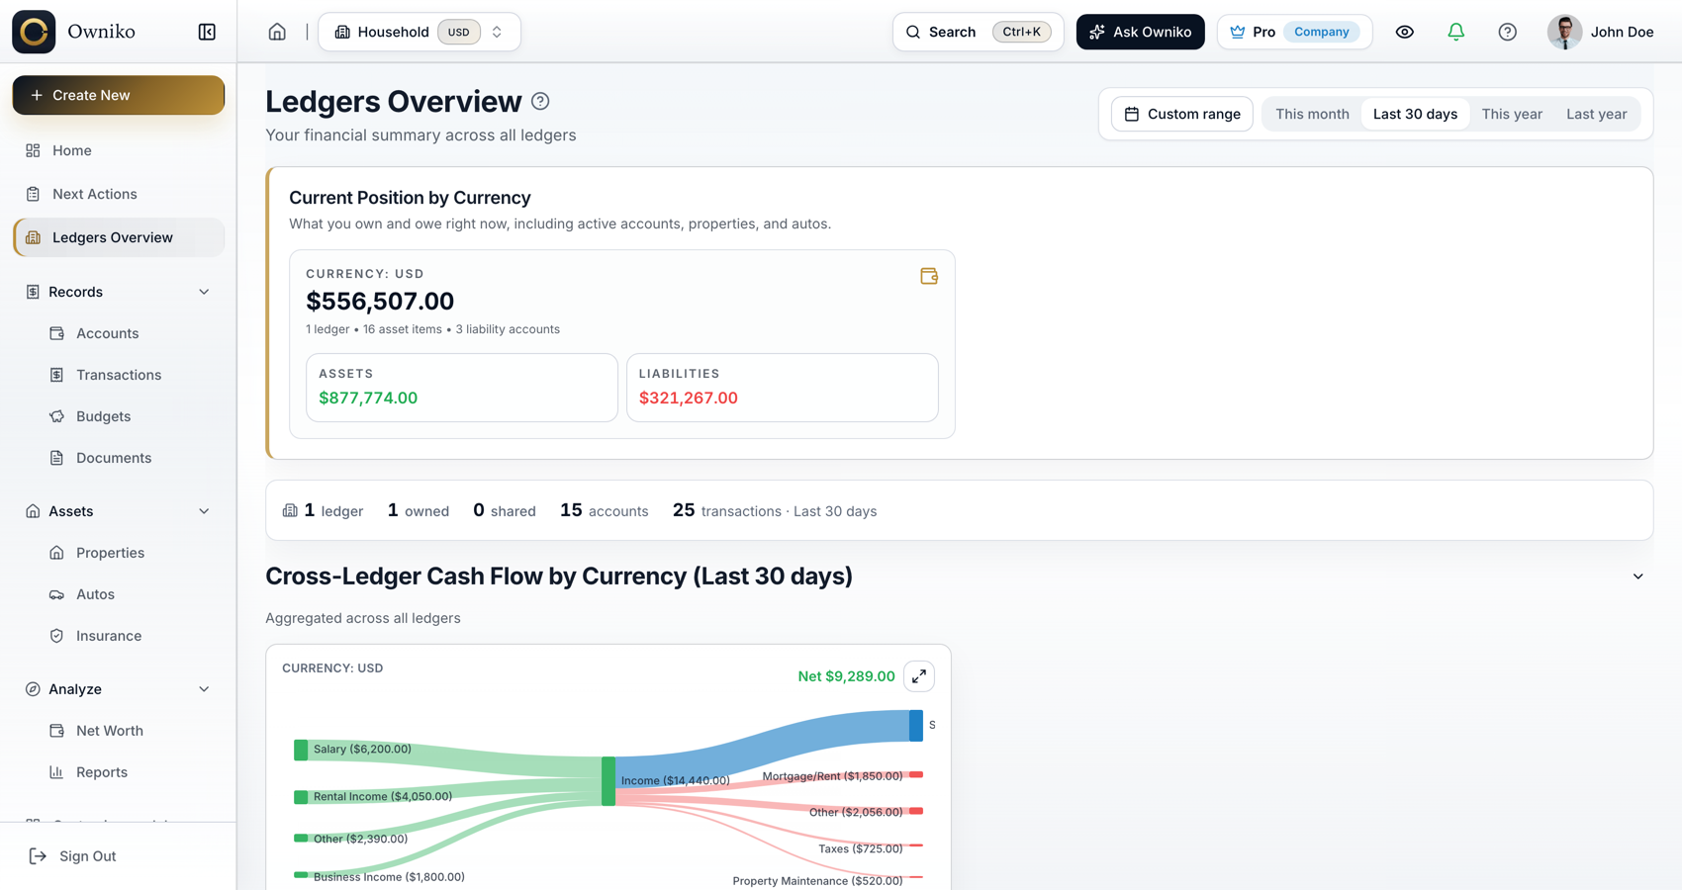The image size is (1682, 890).
Task: Click the Taxes ($725.00) label
Action: (861, 848)
